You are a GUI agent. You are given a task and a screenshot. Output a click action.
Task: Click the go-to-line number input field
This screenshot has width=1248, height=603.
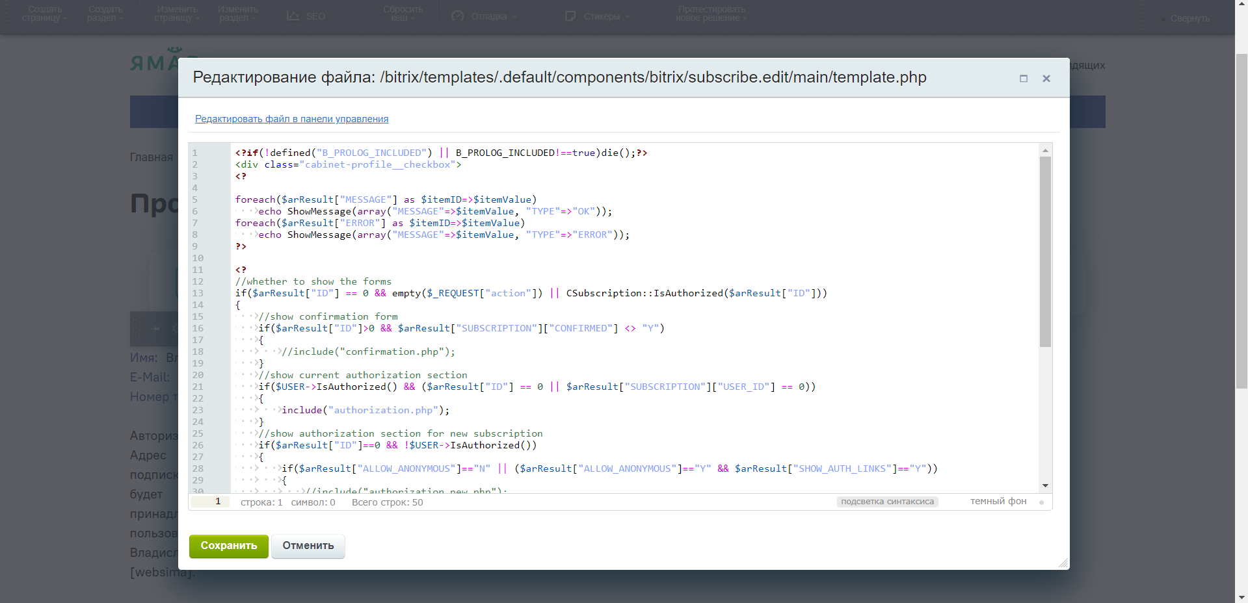pyautogui.click(x=210, y=502)
